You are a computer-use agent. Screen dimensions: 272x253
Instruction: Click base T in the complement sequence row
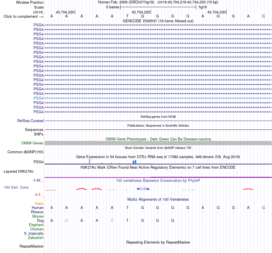(x=127, y=16)
